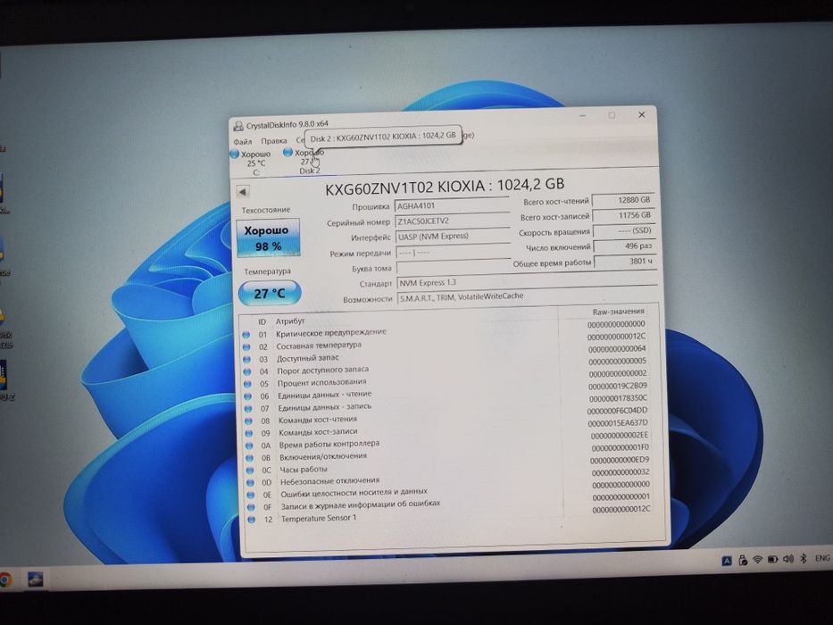This screenshot has height=625, width=833.
Task: Click the taskbar app icon next to Chrome
Action: pyautogui.click(x=36, y=579)
